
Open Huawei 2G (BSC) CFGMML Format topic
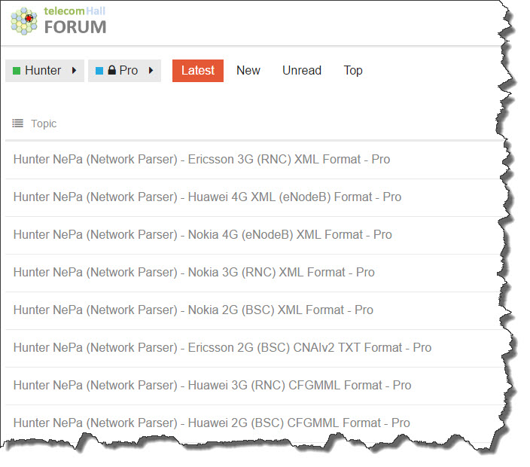pyautogui.click(x=212, y=423)
